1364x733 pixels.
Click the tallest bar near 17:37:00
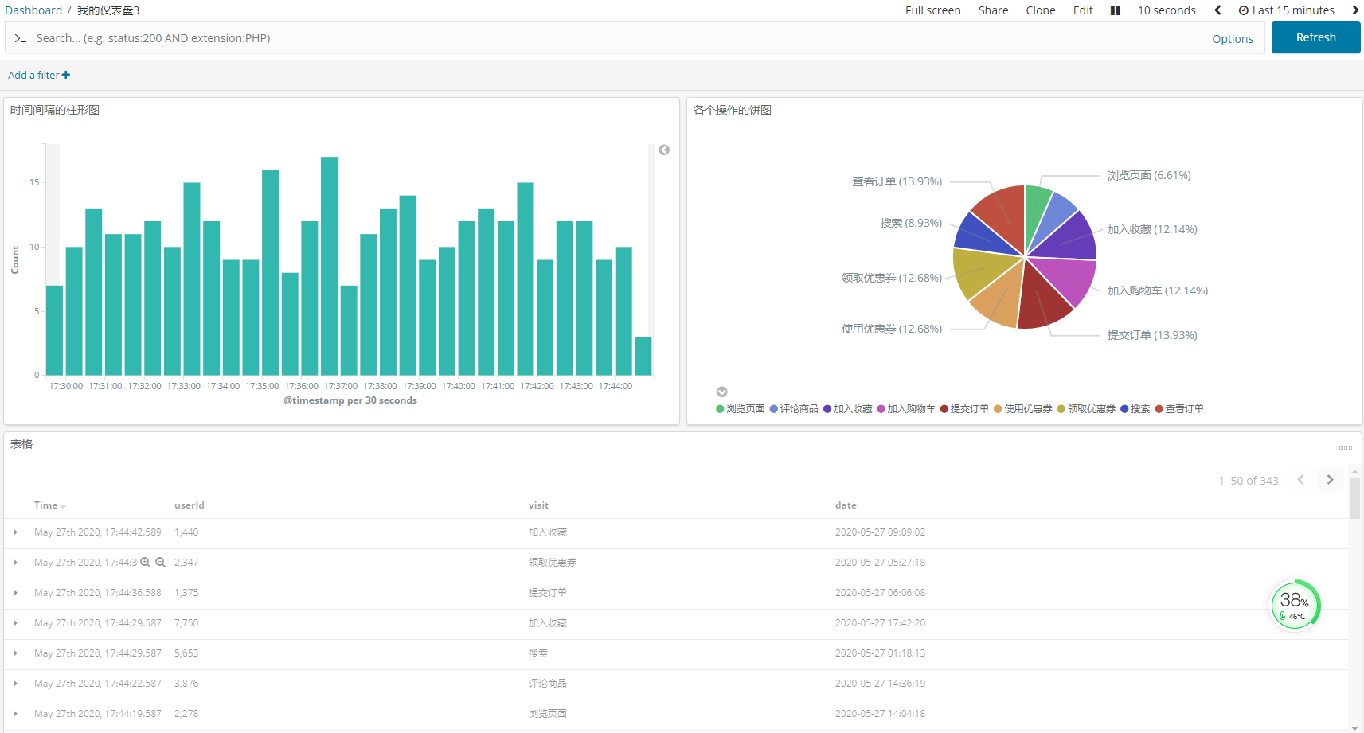tap(329, 266)
